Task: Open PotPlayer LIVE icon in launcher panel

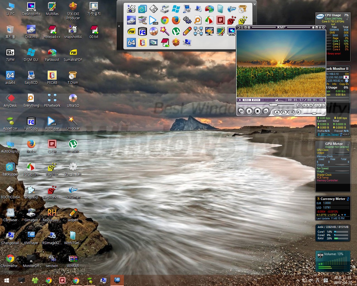Action: 154,20
